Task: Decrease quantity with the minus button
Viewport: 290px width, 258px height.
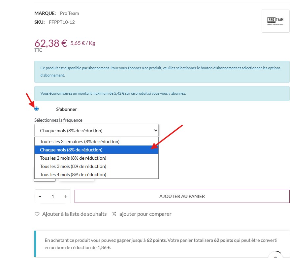Action: pos(40,197)
